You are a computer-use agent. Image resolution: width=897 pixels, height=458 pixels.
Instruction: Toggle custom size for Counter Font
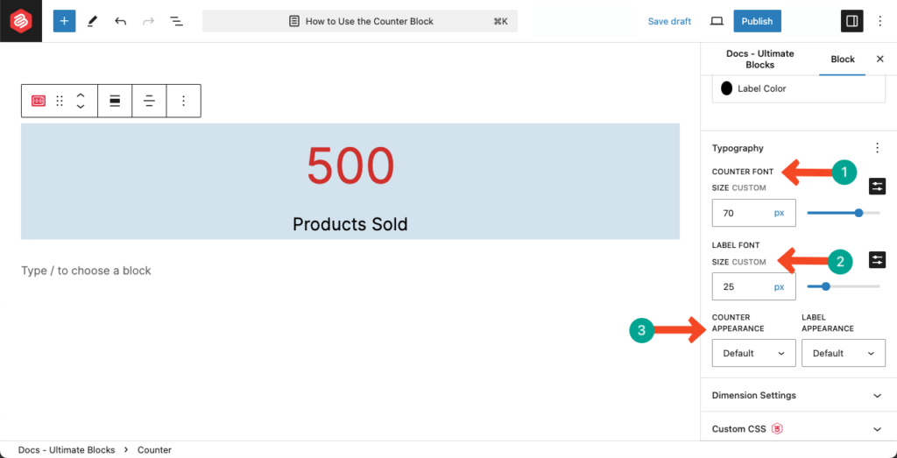pyautogui.click(x=877, y=186)
